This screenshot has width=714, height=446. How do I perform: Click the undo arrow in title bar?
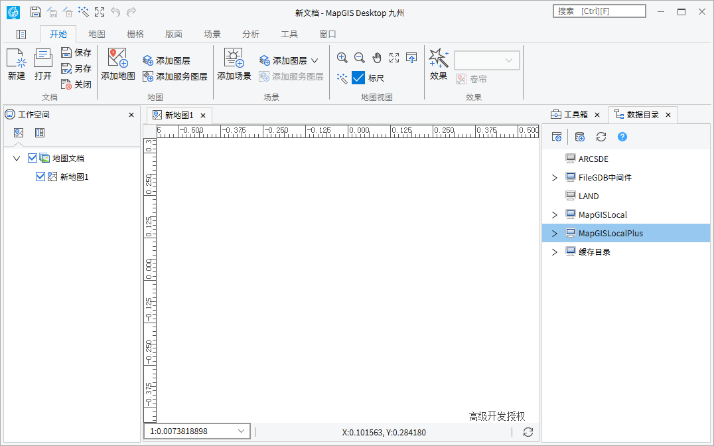(115, 12)
